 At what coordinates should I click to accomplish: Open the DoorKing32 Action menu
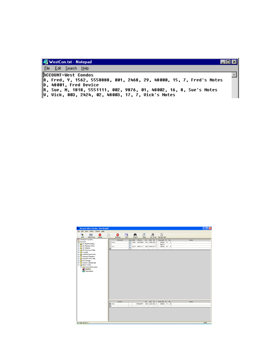pos(92,231)
